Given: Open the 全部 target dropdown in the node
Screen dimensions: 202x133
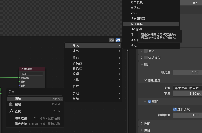Looking at the screenshot, I should pos(32,74).
